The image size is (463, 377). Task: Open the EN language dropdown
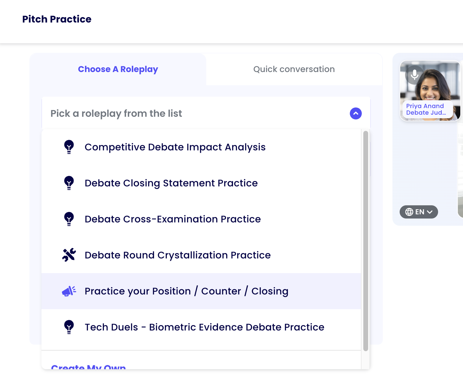click(419, 212)
